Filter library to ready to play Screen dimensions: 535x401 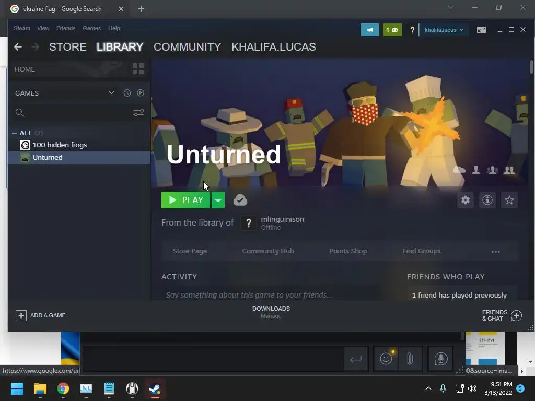tap(140, 93)
